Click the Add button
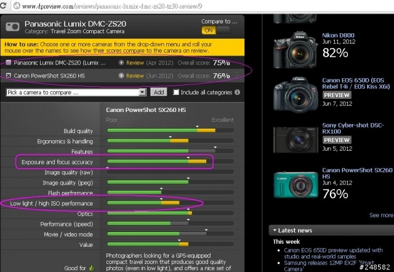 pyautogui.click(x=159, y=92)
